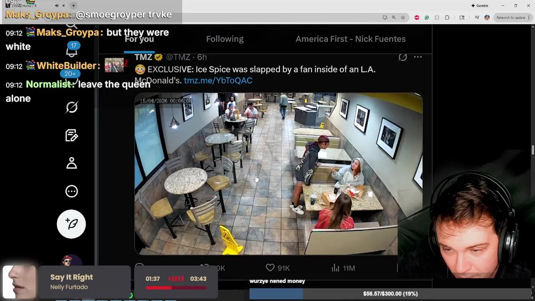Image resolution: width=535 pixels, height=301 pixels.
Task: Open Grok from the X sidebar
Action: [x=71, y=107]
